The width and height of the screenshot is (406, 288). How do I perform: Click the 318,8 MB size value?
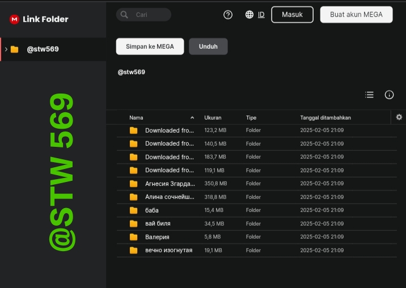point(215,197)
